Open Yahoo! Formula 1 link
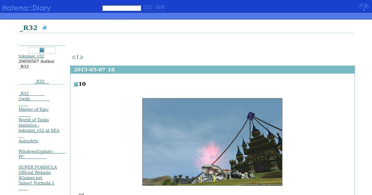 click(x=37, y=183)
